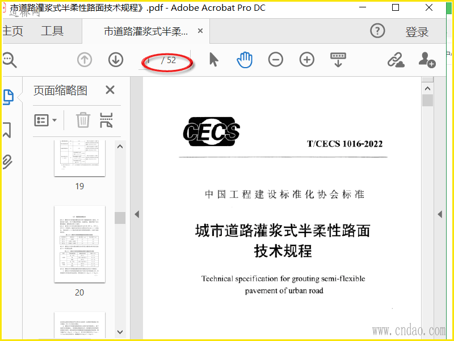454x341 pixels.
Task: Click the 登录 sign-in button
Action: 417,32
